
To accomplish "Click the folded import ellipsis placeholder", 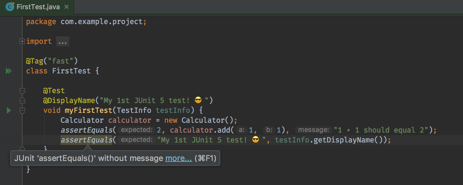I will [x=63, y=41].
